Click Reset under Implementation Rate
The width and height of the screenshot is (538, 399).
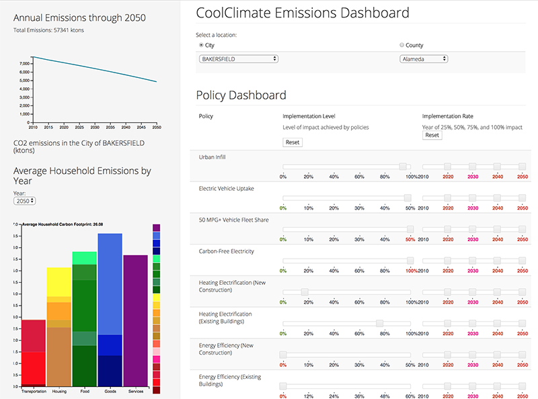[x=432, y=135]
